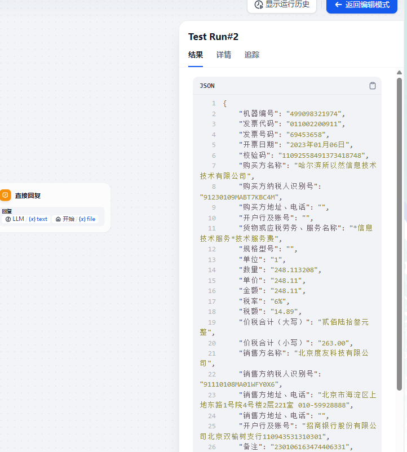This screenshot has width=407, height=452.
Task: Click the 发票号码 value "69453658"
Action: [306, 135]
